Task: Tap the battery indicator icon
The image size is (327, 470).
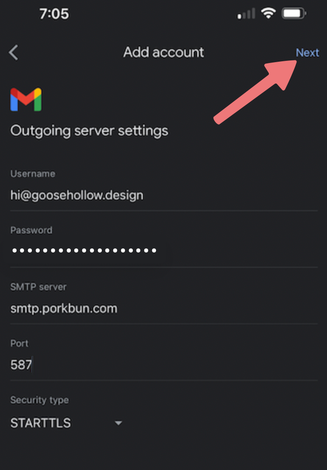Action: coord(294,14)
